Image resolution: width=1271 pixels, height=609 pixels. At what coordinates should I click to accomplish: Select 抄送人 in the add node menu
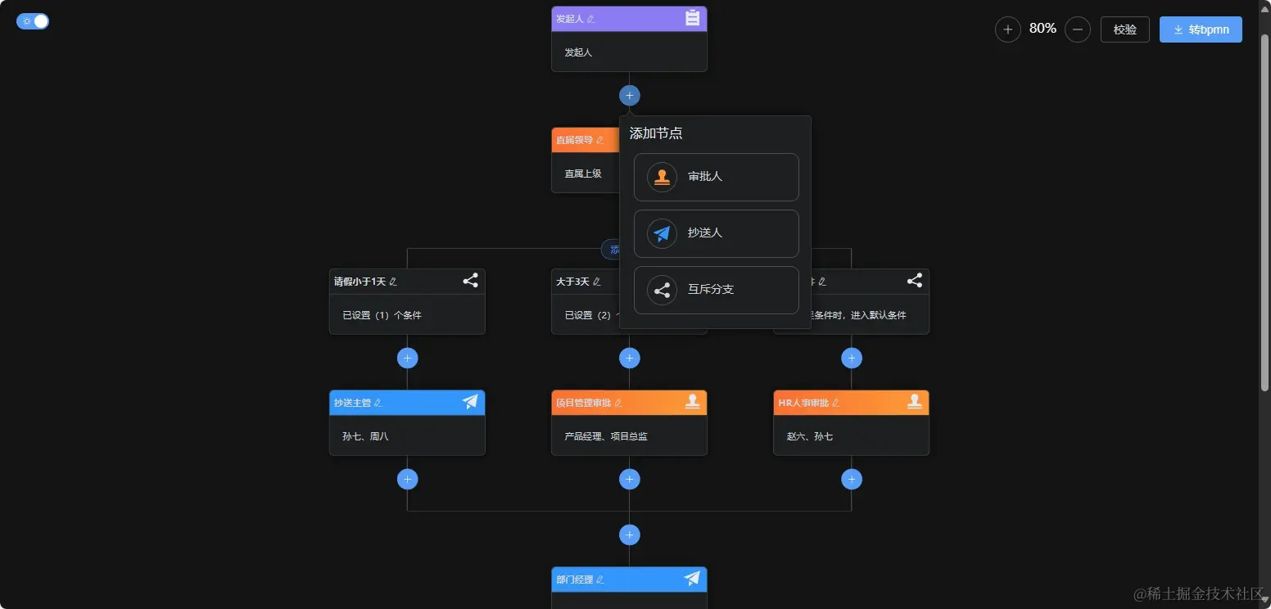pyautogui.click(x=716, y=233)
